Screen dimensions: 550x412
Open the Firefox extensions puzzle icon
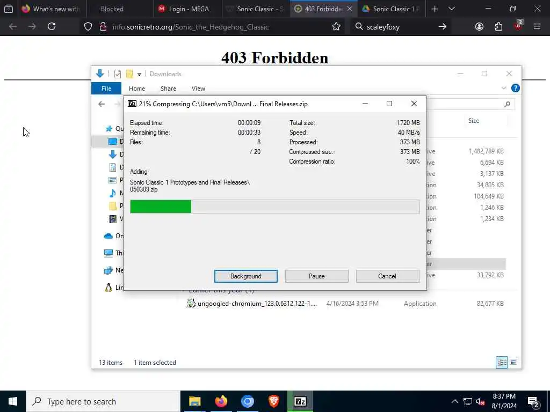point(498,27)
